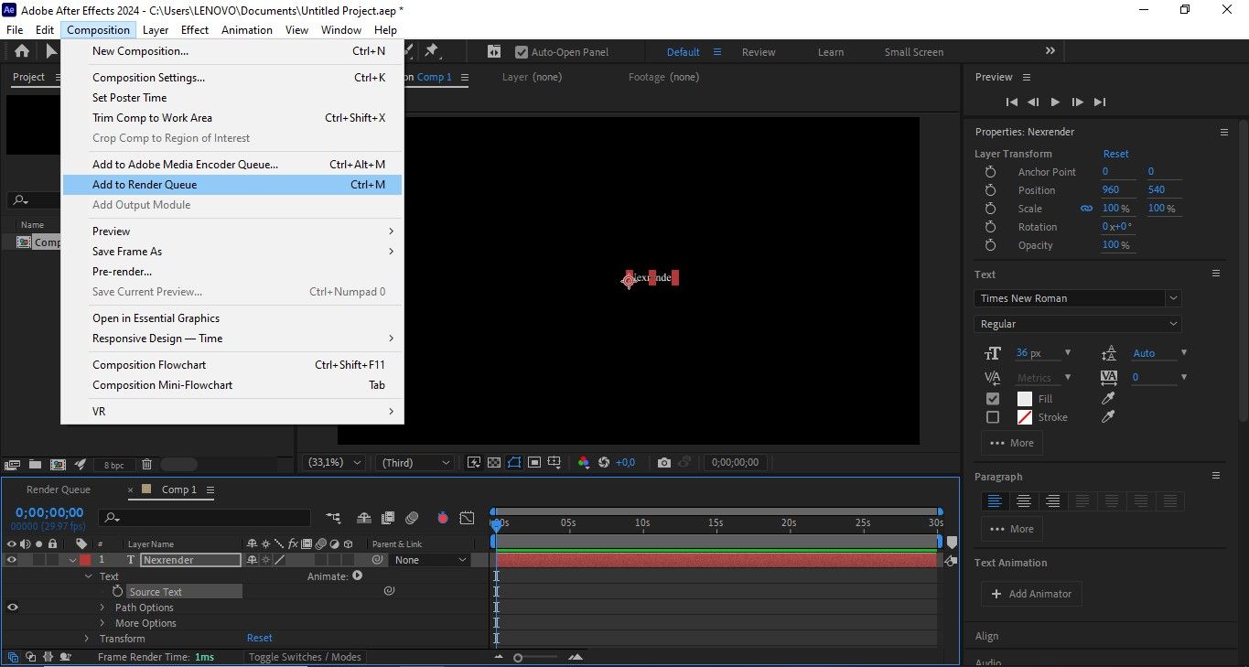
Task: Select the Fill eyedropper tool
Action: point(1107,398)
